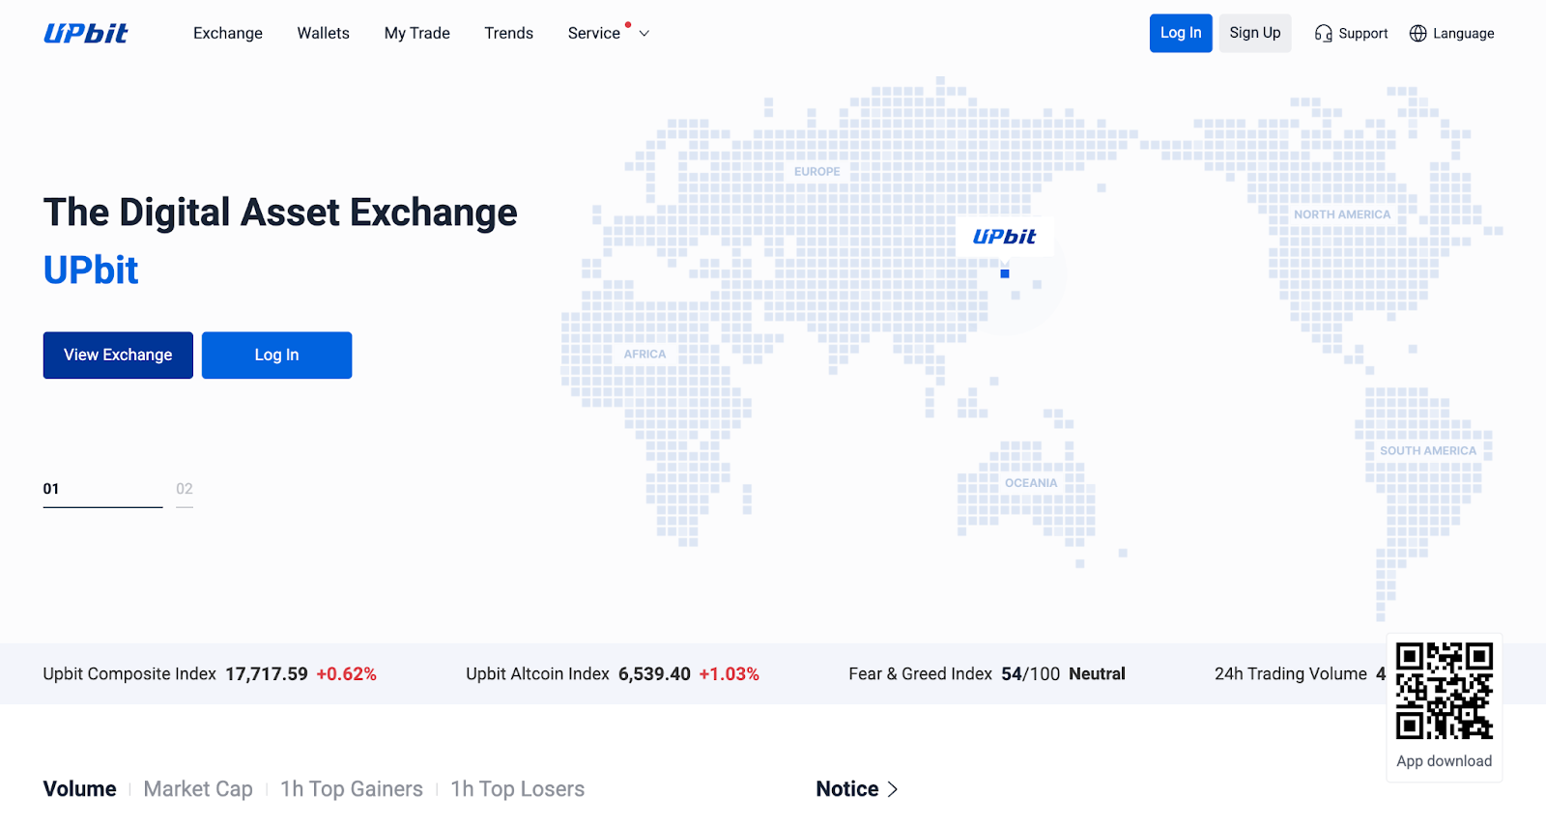
Task: Switch to the Market Cap tab
Action: click(198, 789)
